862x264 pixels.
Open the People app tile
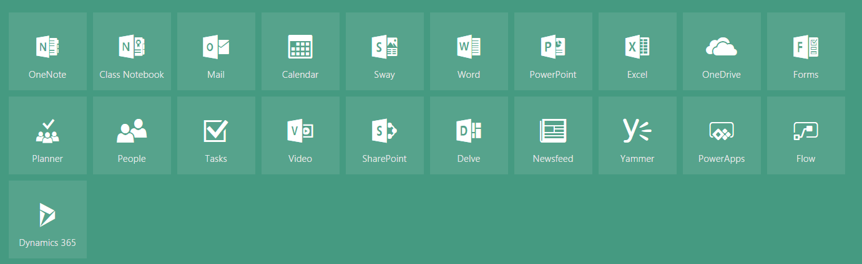(x=132, y=135)
